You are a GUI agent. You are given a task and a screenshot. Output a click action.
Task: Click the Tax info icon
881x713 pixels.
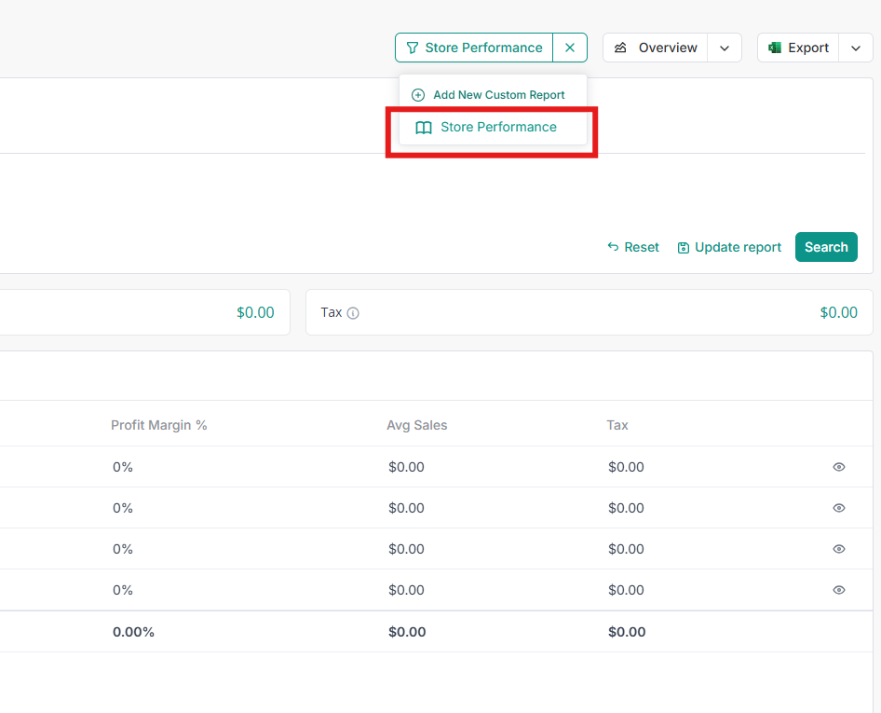pos(353,313)
